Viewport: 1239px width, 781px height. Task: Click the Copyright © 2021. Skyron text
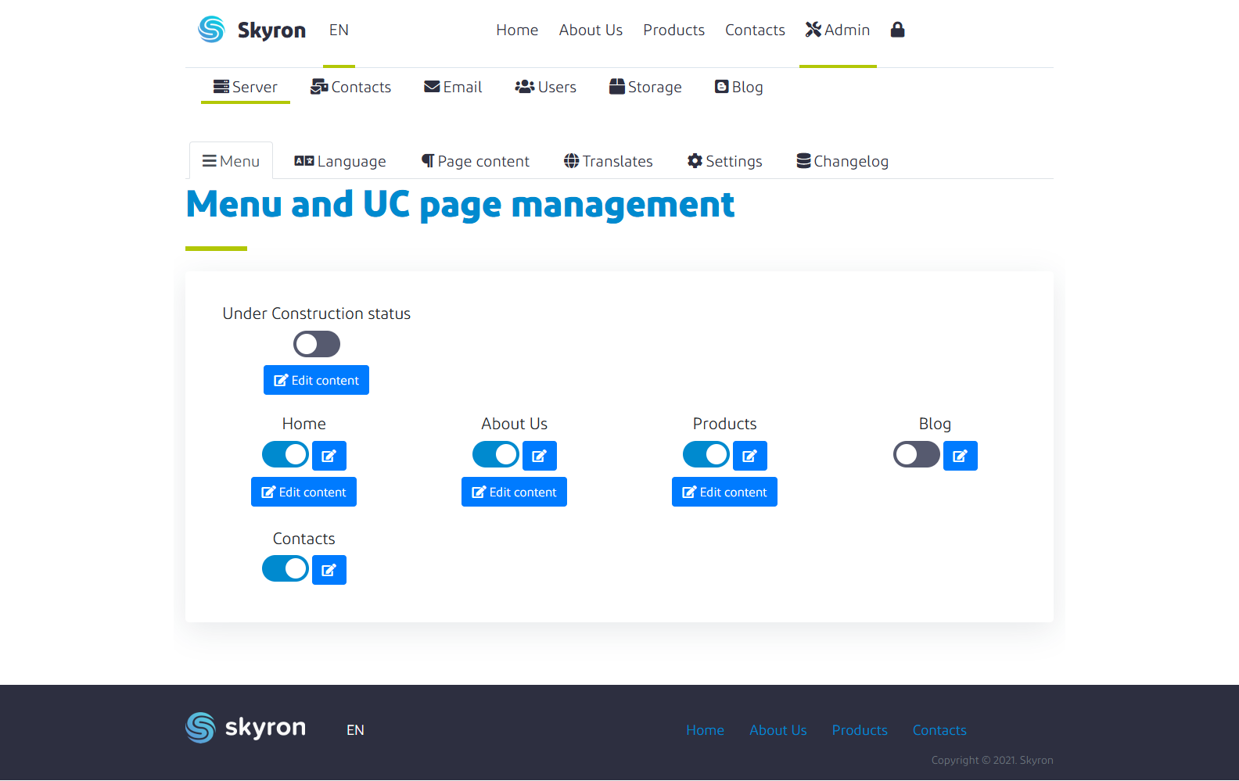[x=992, y=760]
